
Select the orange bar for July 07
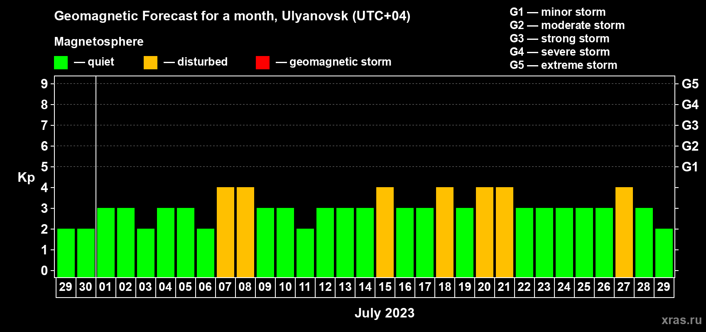[x=226, y=232]
